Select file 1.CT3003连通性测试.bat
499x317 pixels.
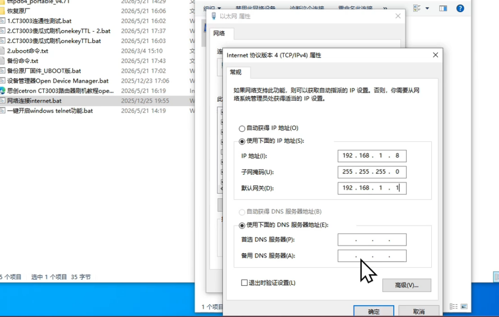tap(39, 21)
